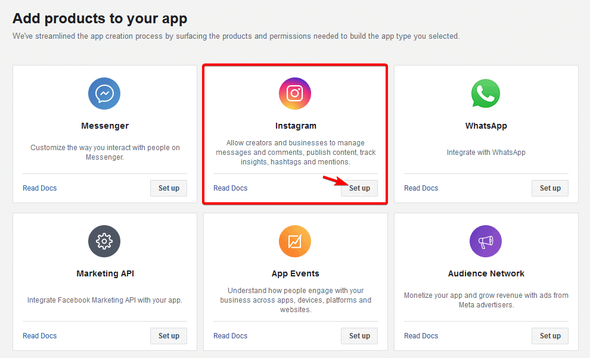Click the Audience Network megaphone icon
This screenshot has height=358, width=590.
point(485,241)
